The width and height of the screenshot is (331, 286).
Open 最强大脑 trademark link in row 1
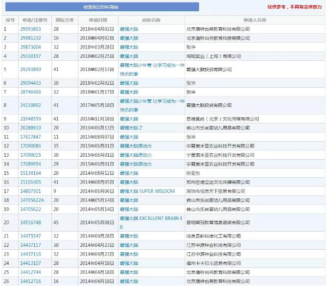pos(129,29)
